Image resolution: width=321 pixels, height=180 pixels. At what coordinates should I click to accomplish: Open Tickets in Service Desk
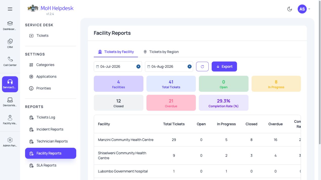point(51,36)
